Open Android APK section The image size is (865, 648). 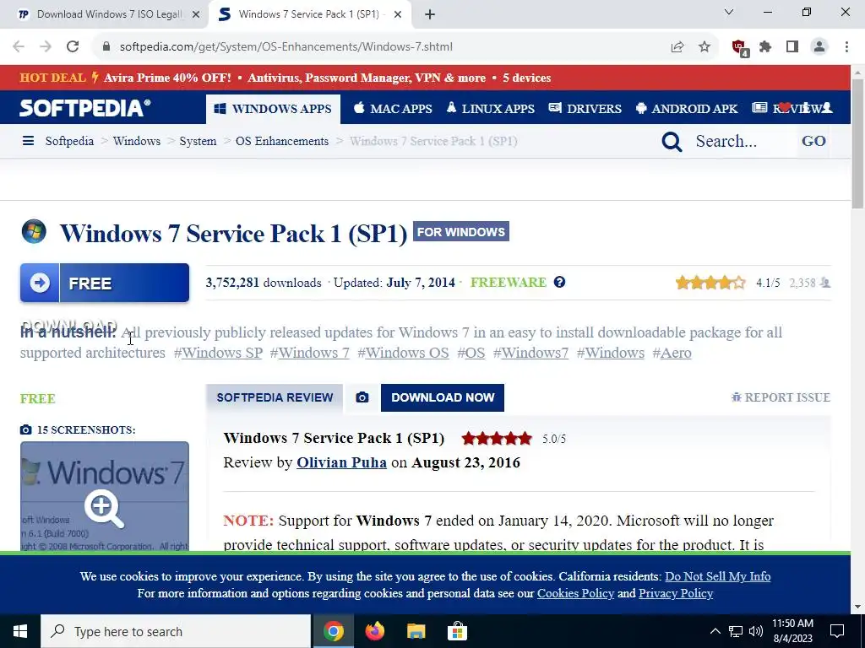coord(687,109)
